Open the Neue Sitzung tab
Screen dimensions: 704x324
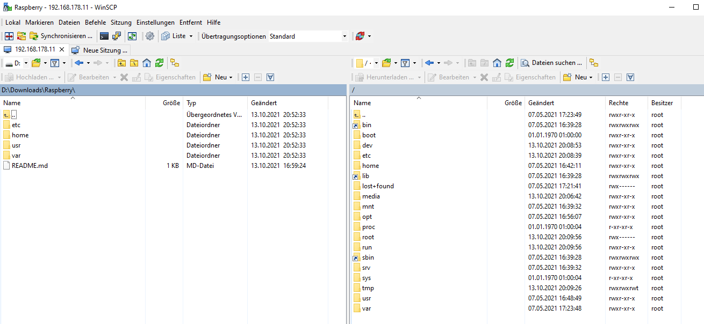99,50
